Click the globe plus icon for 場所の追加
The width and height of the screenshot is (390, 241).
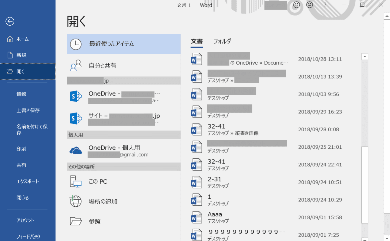click(75, 201)
